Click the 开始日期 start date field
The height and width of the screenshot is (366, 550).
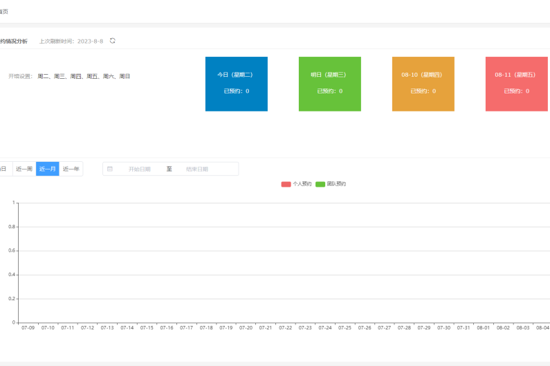139,169
